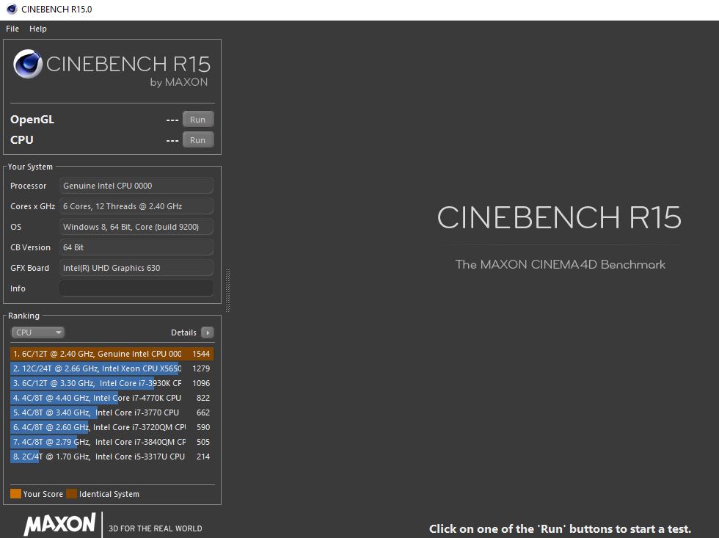Screen dimensions: 719x538
Task: Select ranking row 5 Intel Core i7-3770
Action: tap(112, 412)
